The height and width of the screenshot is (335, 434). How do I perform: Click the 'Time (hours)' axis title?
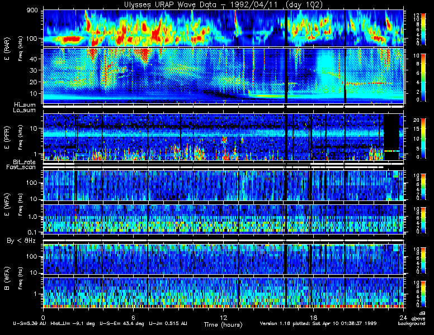click(x=223, y=324)
